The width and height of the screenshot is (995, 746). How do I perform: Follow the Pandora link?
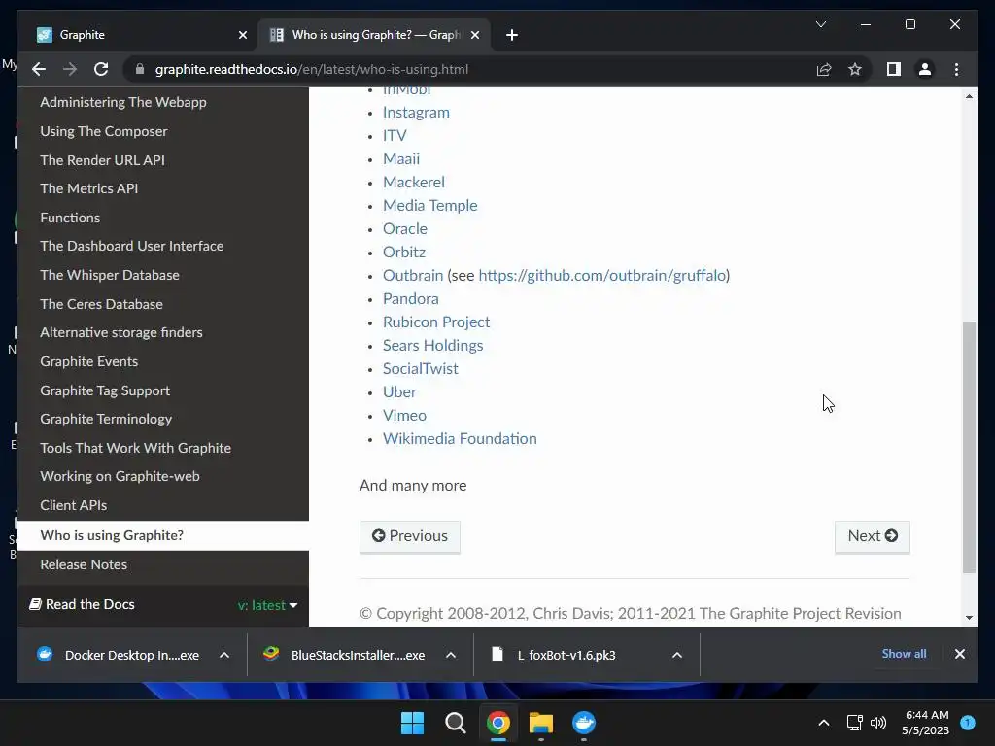[x=410, y=299]
